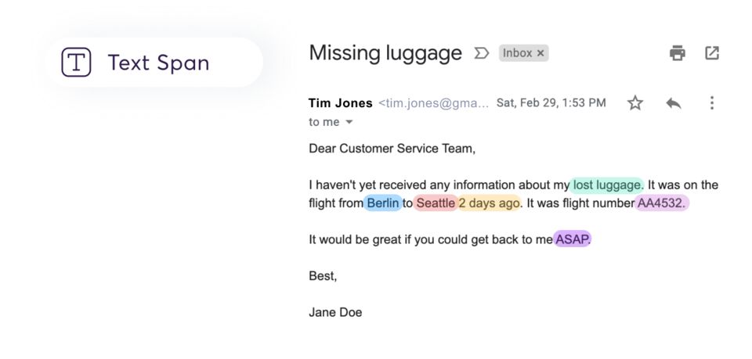Screen dimensions: 752x359
Task: Select the pink 'AA4532' flight number span
Action: coord(662,203)
